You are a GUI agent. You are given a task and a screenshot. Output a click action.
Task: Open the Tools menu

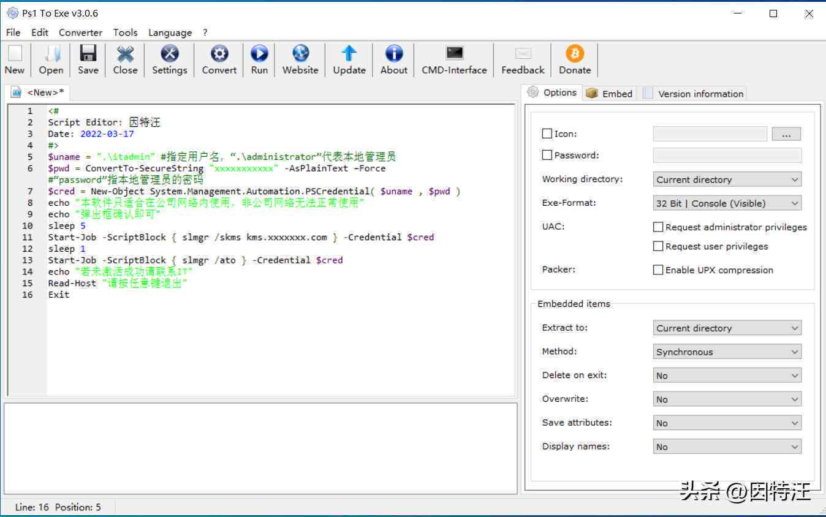(x=125, y=32)
